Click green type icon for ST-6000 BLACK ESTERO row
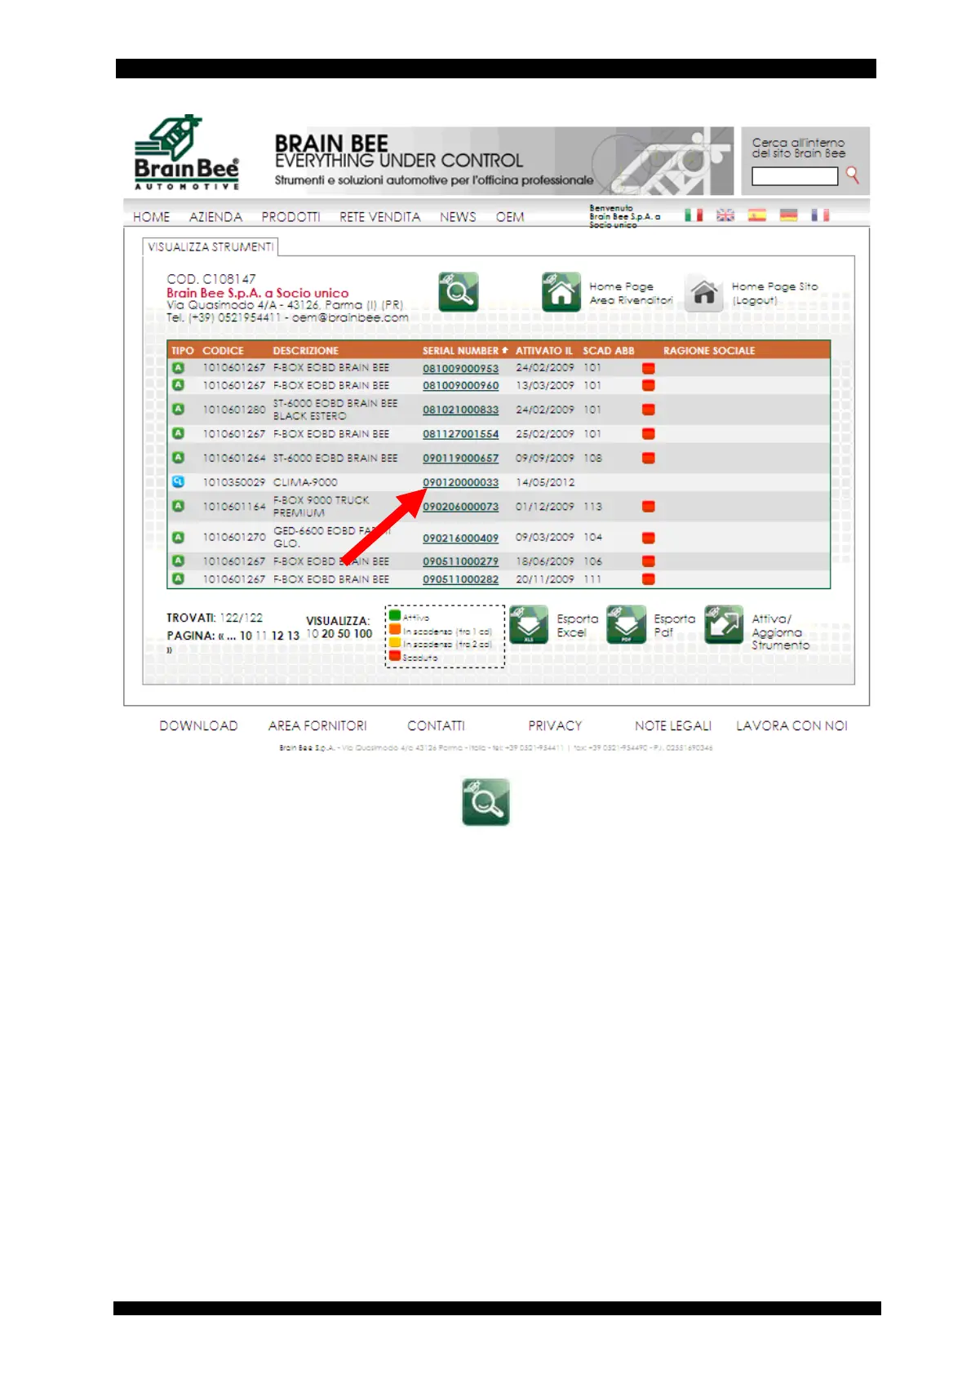 178,409
